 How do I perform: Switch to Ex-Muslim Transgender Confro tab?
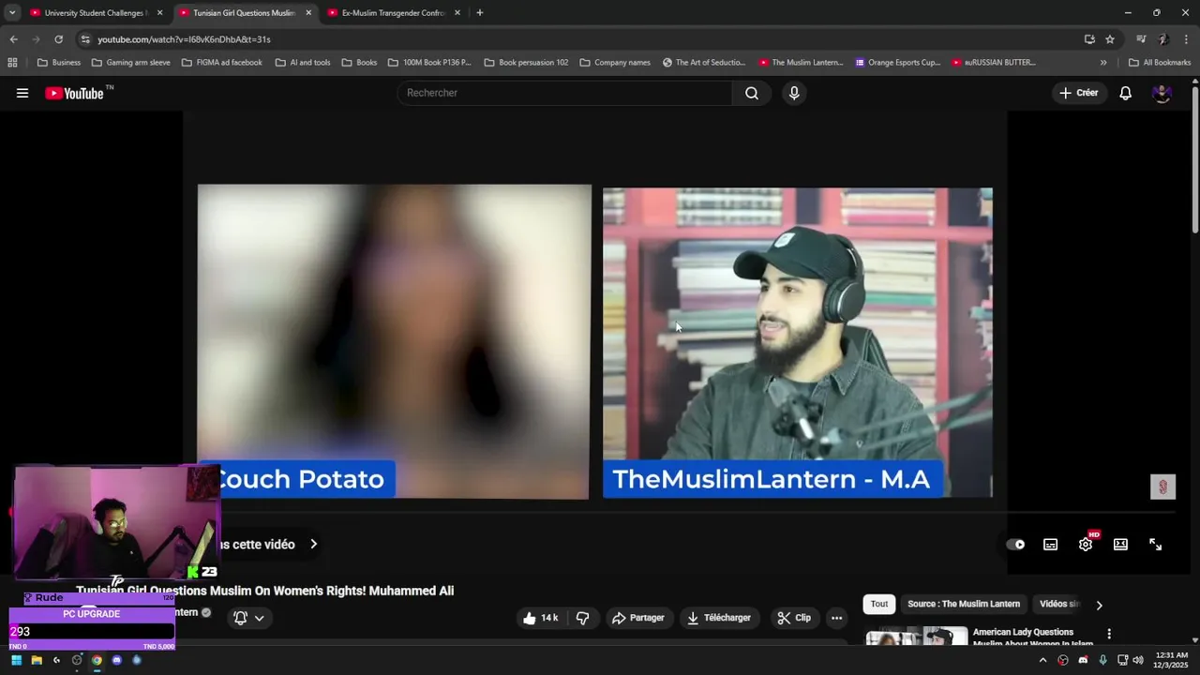click(393, 13)
